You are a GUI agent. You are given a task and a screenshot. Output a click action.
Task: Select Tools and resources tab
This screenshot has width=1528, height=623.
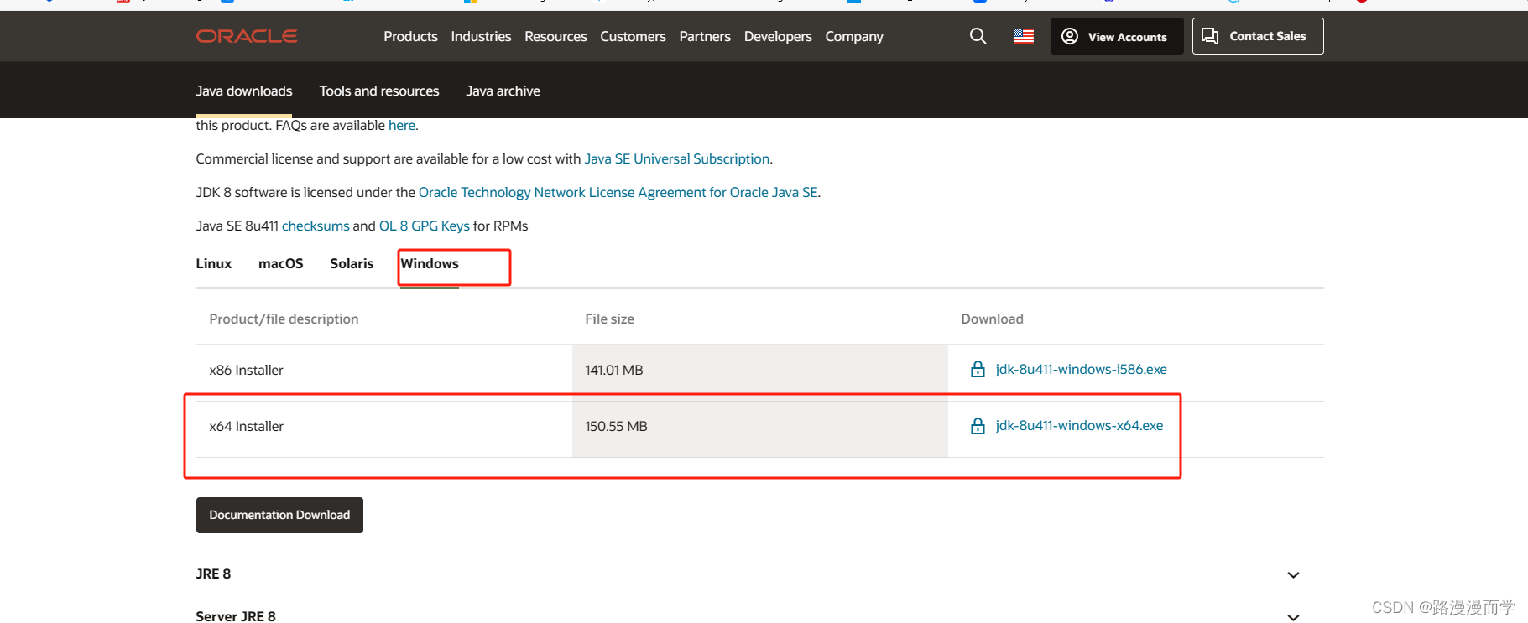[x=379, y=91]
